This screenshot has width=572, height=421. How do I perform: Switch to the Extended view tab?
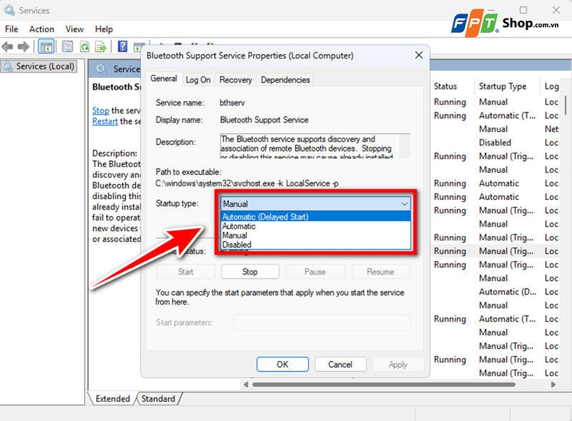pyautogui.click(x=113, y=399)
